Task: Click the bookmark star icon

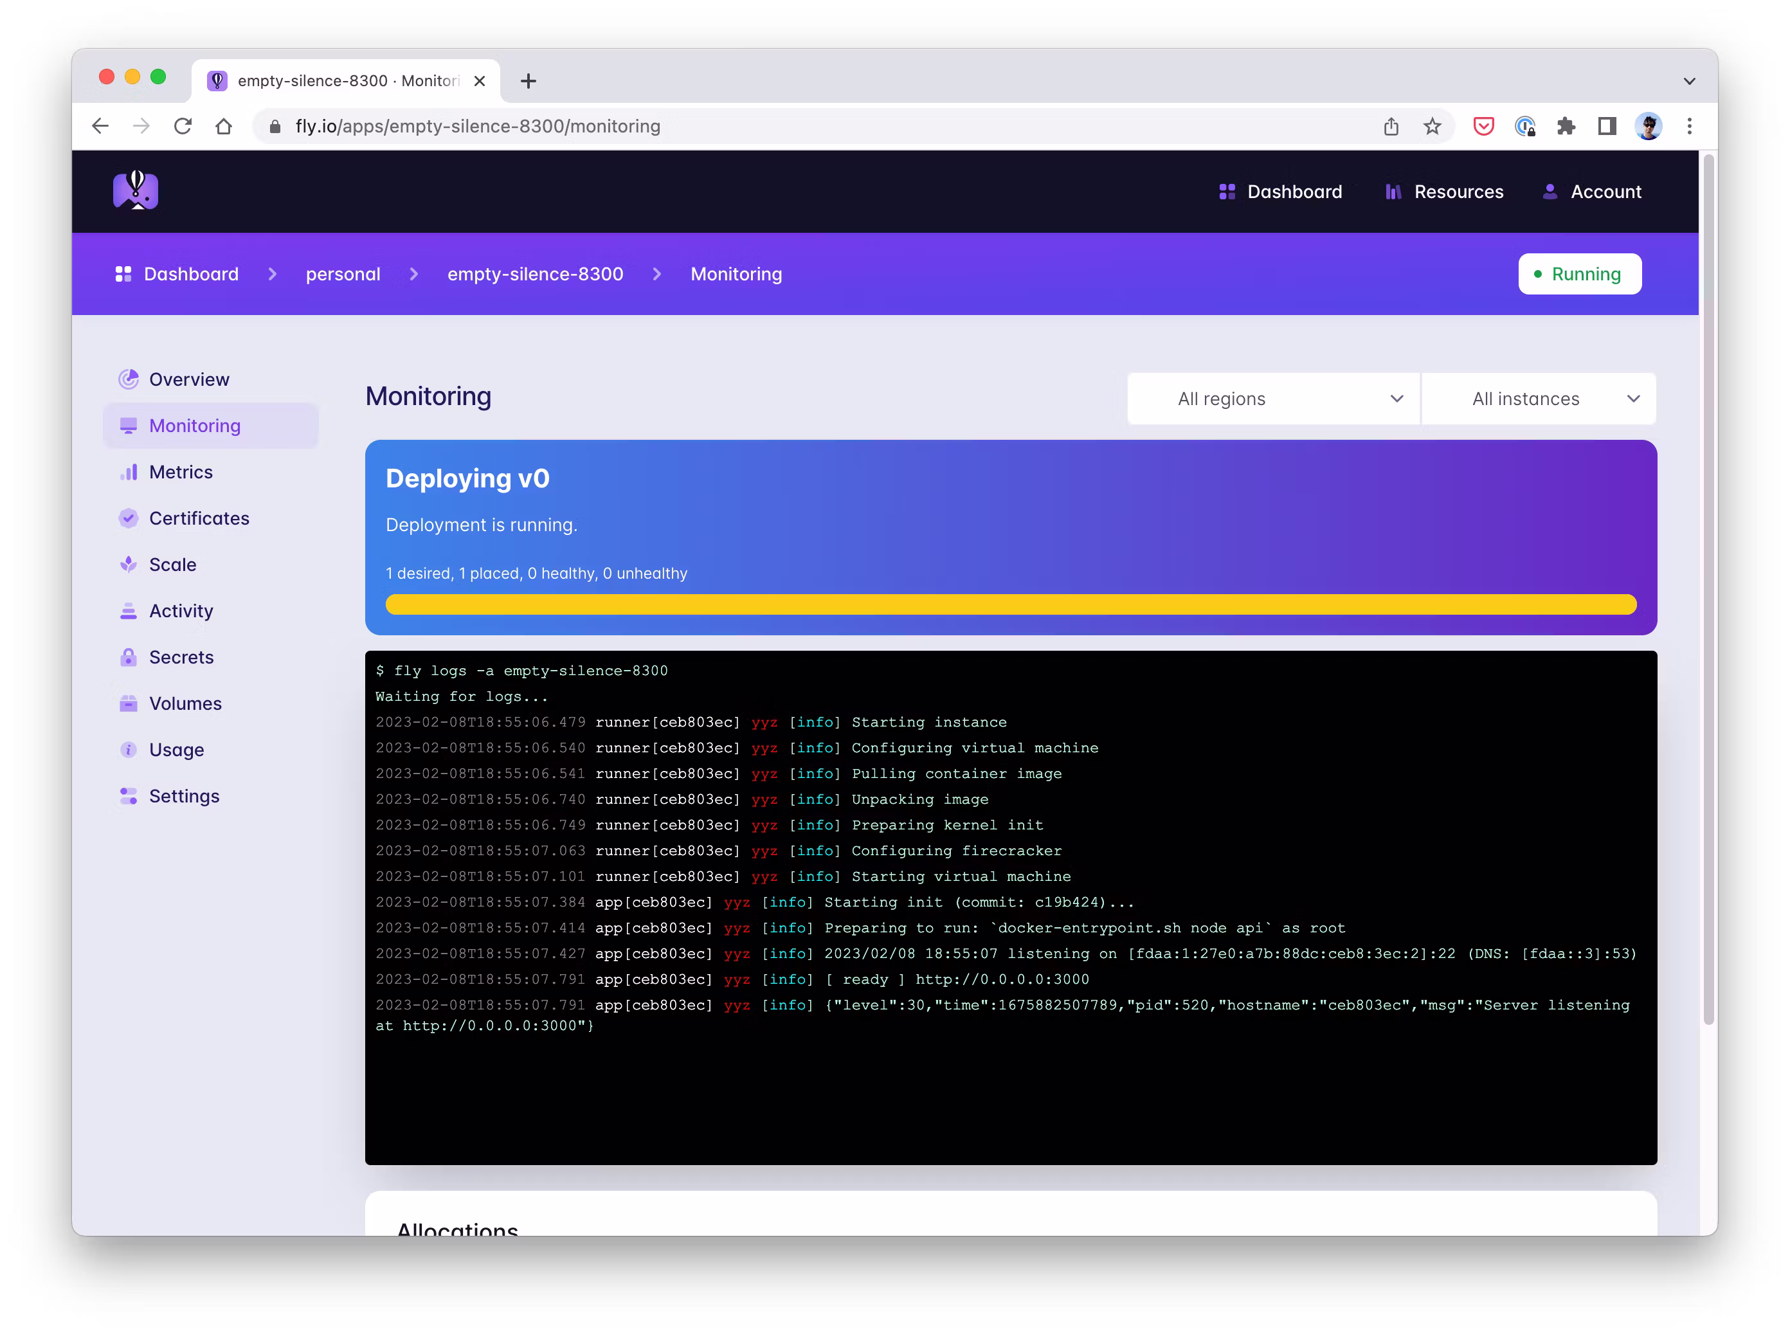Action: (1431, 127)
